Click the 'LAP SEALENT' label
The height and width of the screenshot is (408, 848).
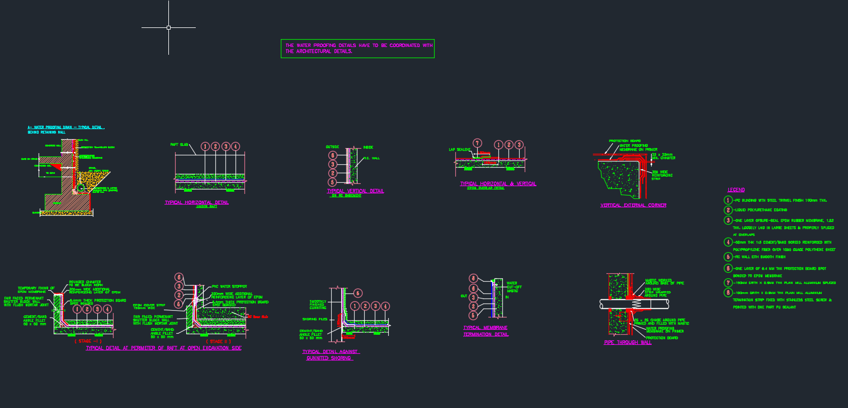460,150
